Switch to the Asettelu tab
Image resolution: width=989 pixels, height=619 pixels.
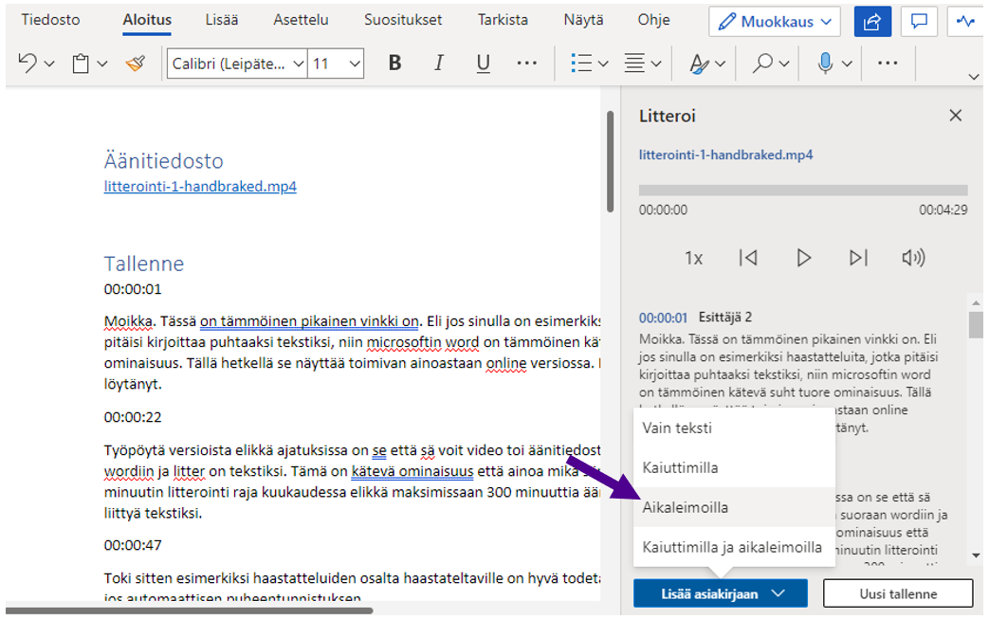pos(302,20)
